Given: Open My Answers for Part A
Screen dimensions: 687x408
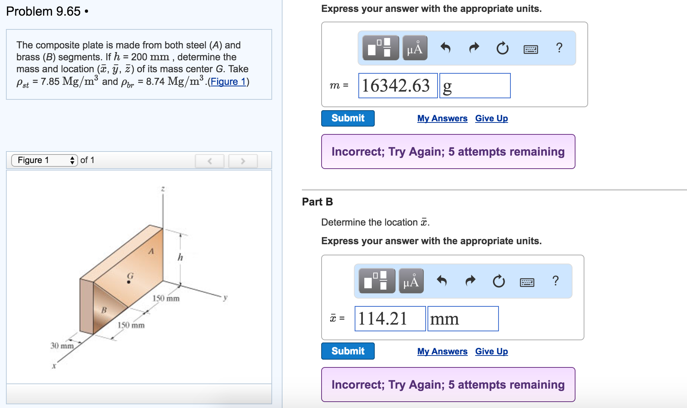Looking at the screenshot, I should pos(442,118).
